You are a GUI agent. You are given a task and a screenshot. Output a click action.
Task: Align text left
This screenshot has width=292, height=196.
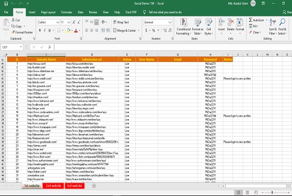[x=87, y=30]
